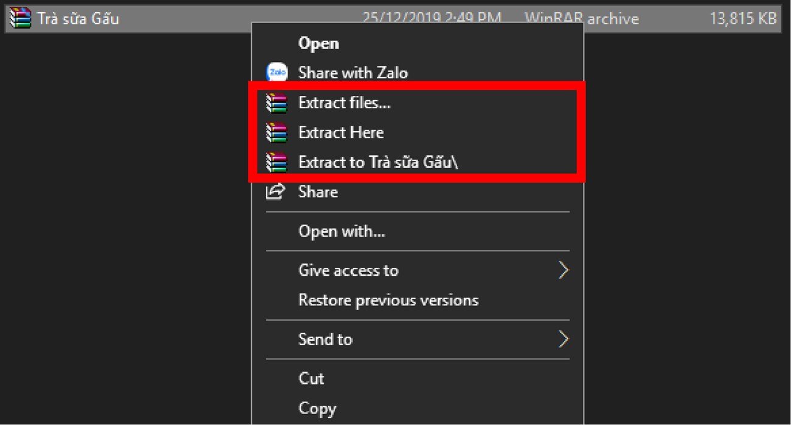Click the Share menu entry
Screen dimensions: 791x425
318,191
